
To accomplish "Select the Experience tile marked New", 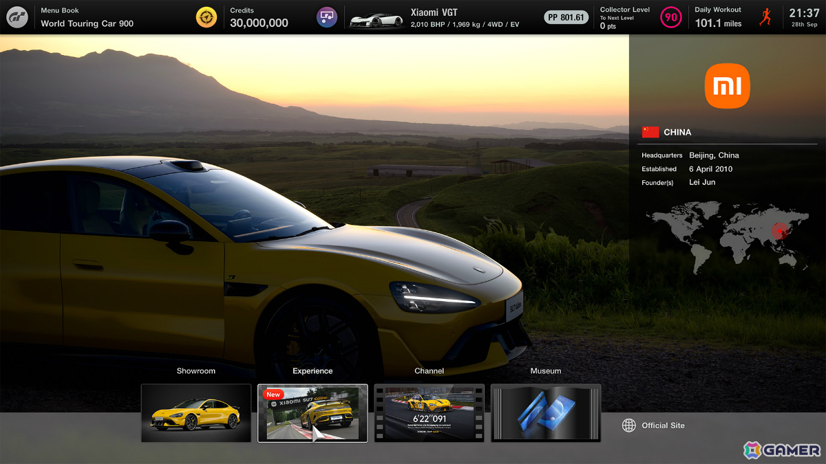I will pyautogui.click(x=313, y=412).
